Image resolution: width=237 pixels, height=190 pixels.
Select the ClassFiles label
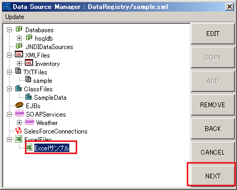[x=38, y=89]
